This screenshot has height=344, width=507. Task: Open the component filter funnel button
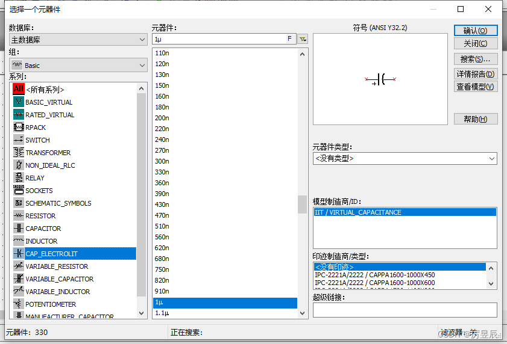click(303, 39)
